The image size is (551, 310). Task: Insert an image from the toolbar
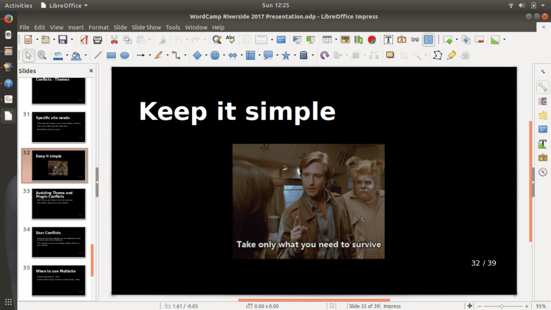(345, 39)
